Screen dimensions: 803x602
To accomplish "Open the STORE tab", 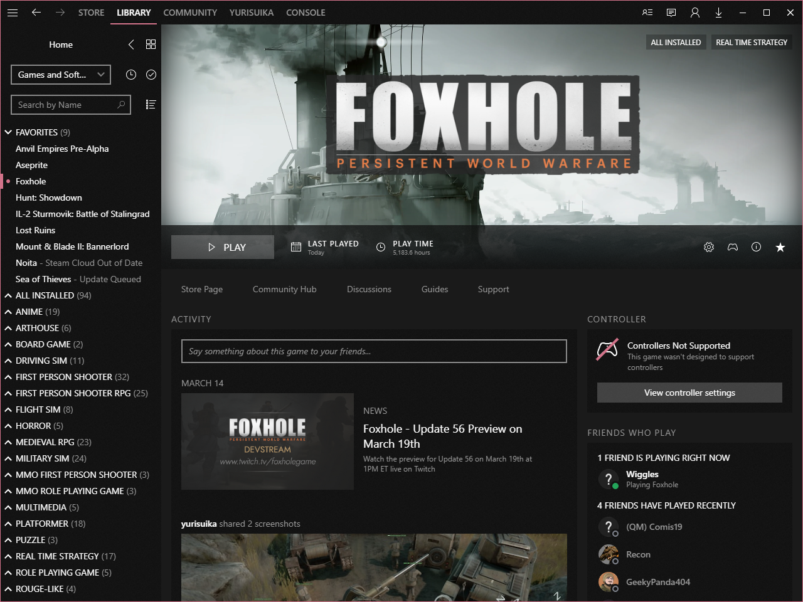I will click(92, 13).
